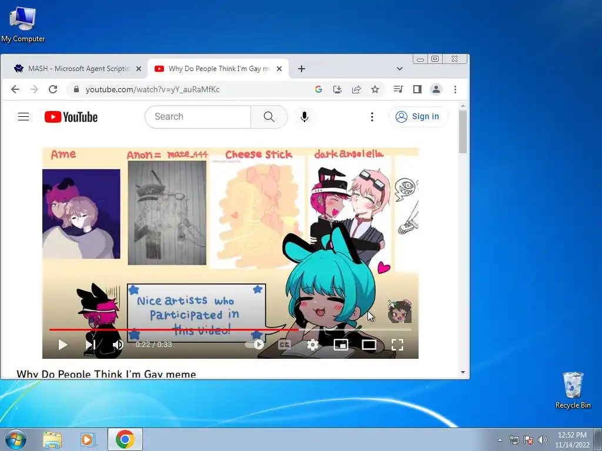The image size is (602, 451).
Task: Go to the YouTube home logo
Action: click(x=71, y=117)
